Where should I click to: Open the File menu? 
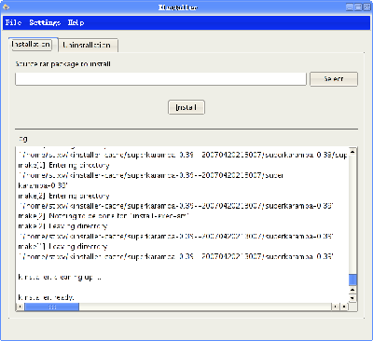[13, 22]
